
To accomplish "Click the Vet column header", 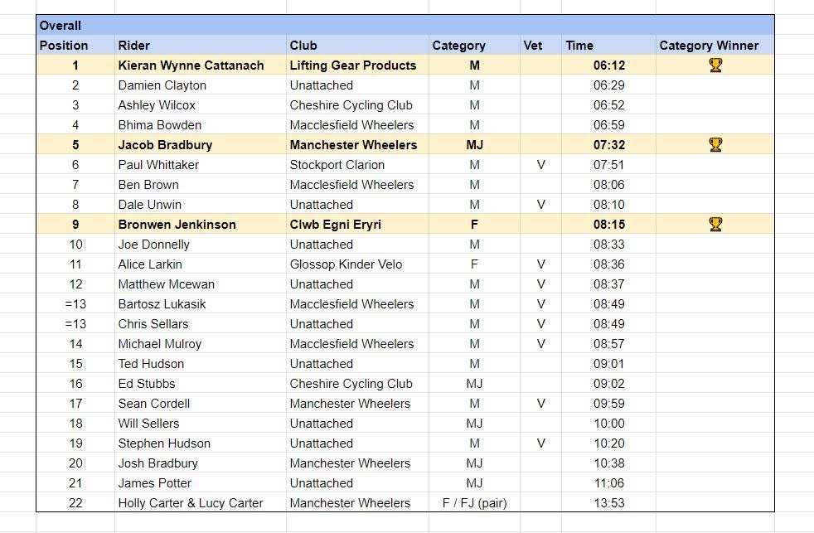I will tap(532, 46).
